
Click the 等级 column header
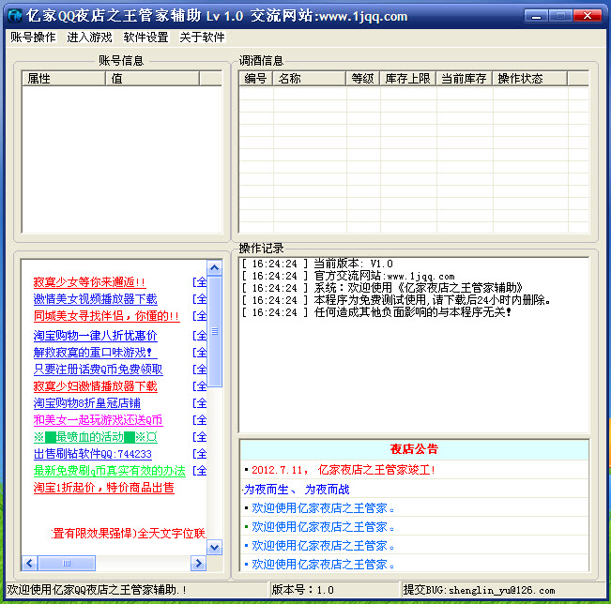pyautogui.click(x=363, y=78)
